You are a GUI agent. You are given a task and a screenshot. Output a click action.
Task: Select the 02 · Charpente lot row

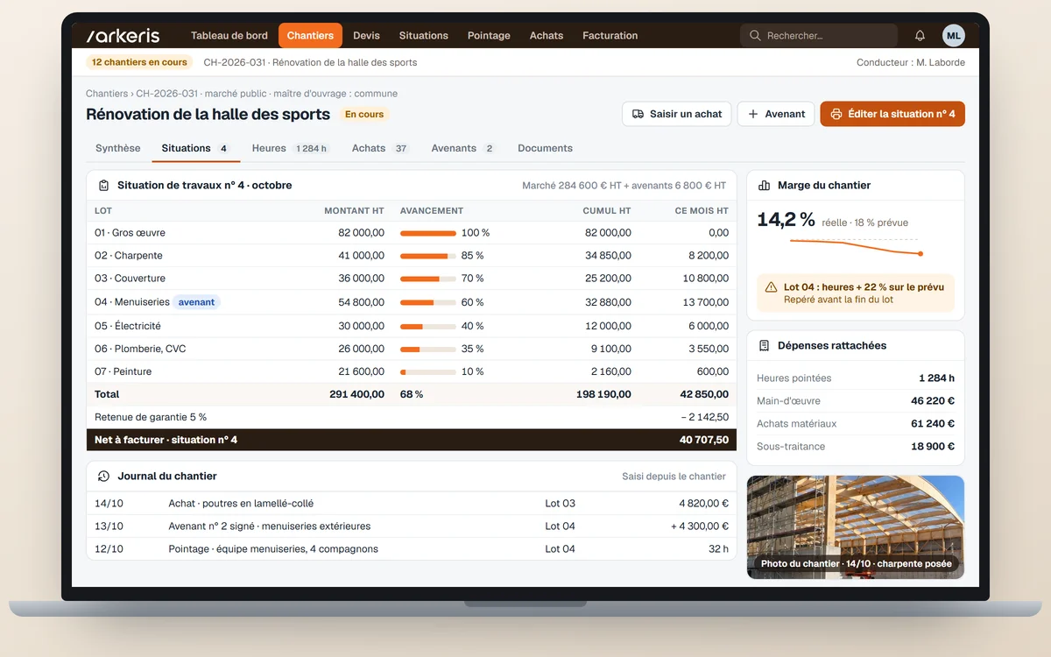[x=412, y=256]
